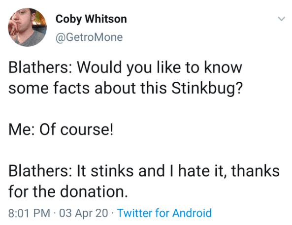
Task: Click Coby Whitson's profile avatar
Action: [x=28, y=27]
